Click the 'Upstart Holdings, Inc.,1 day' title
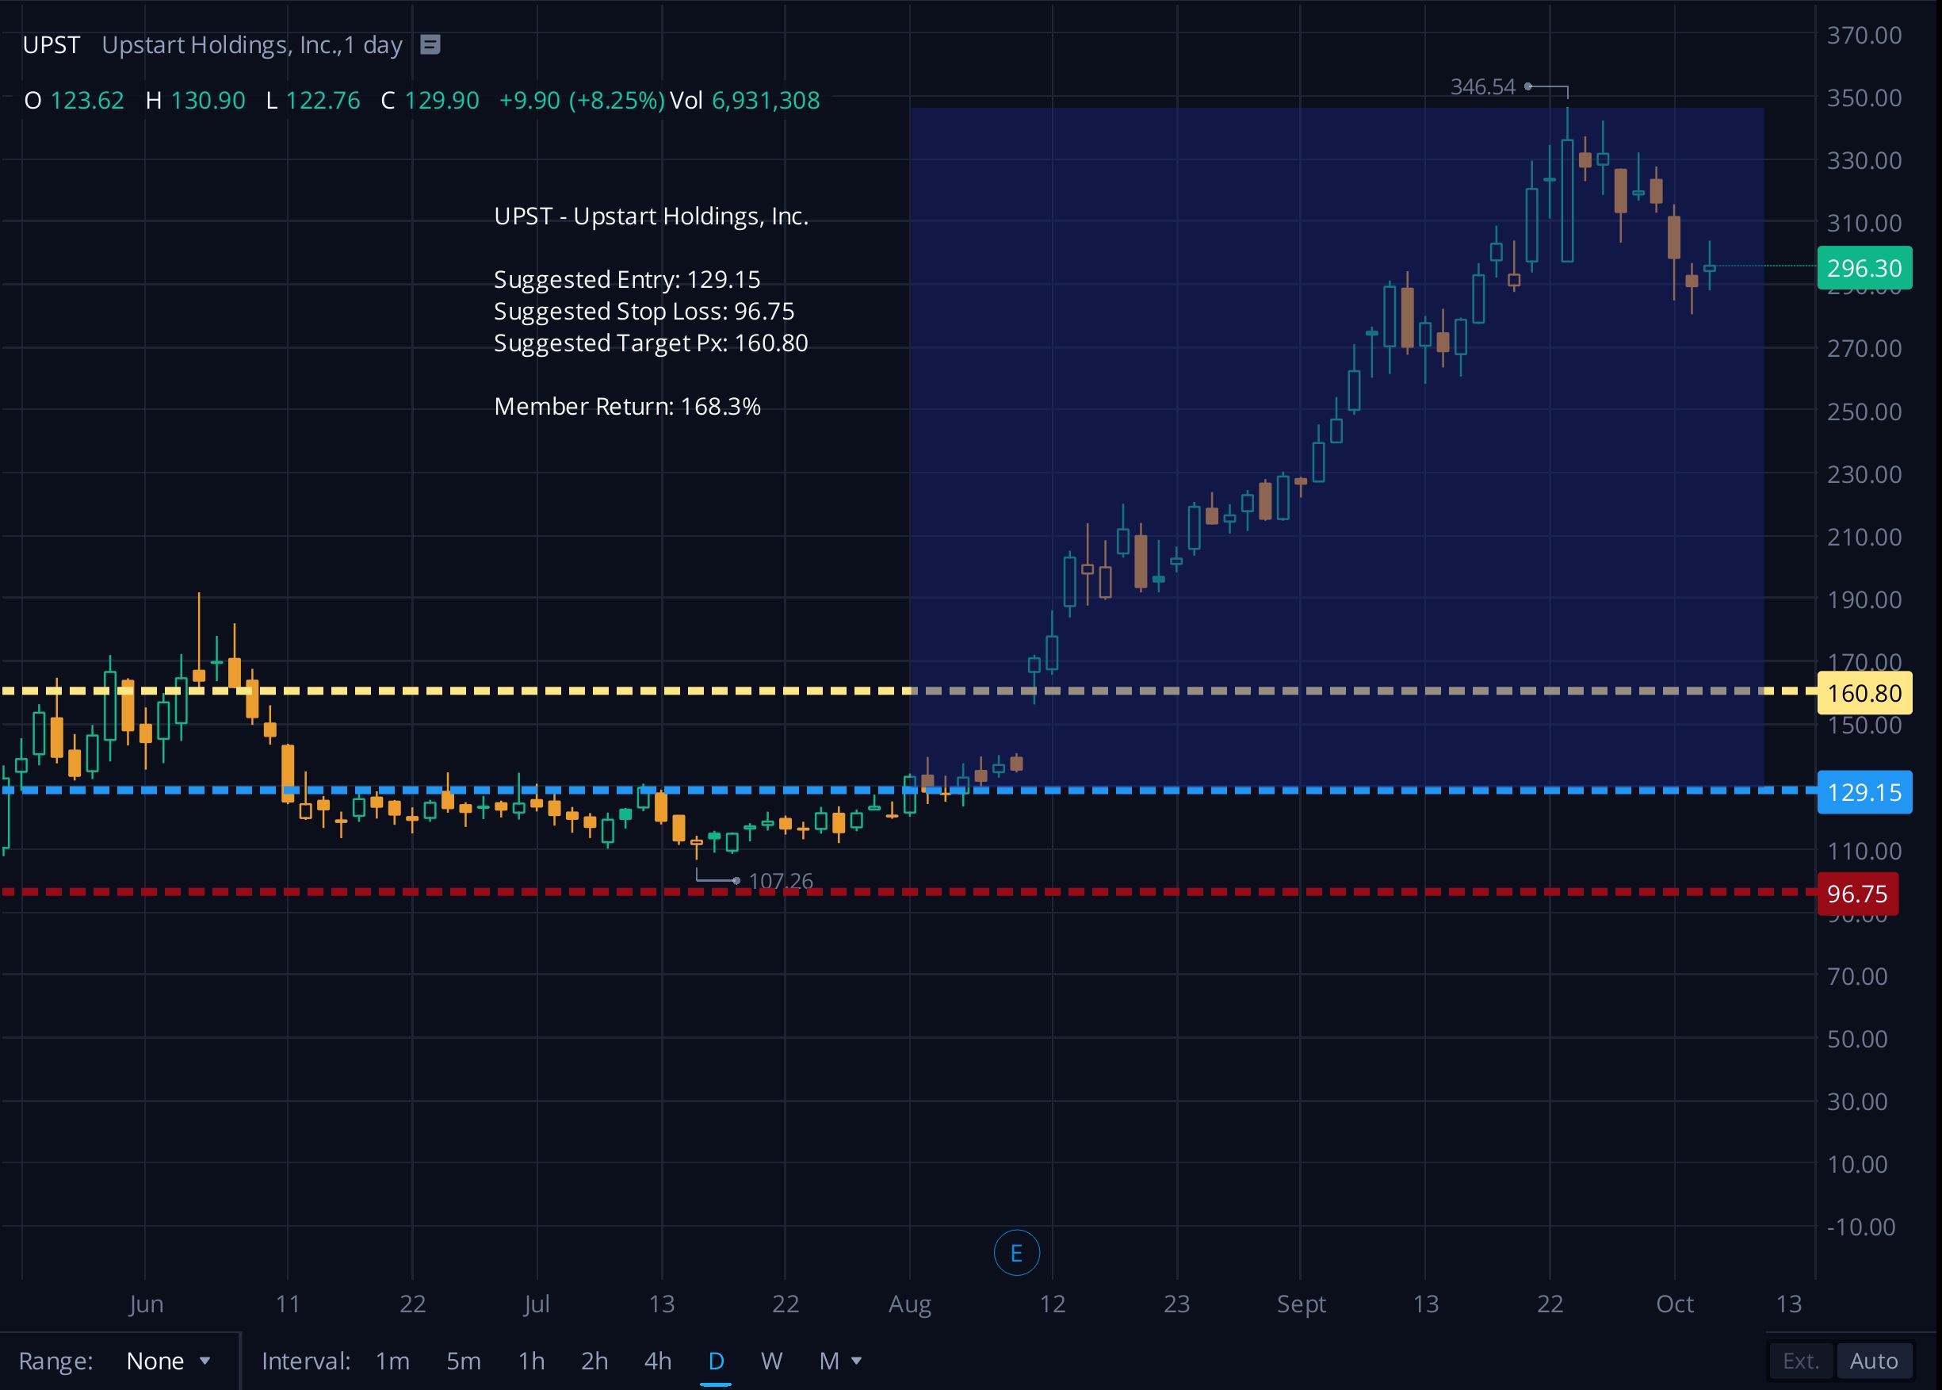 pos(251,44)
